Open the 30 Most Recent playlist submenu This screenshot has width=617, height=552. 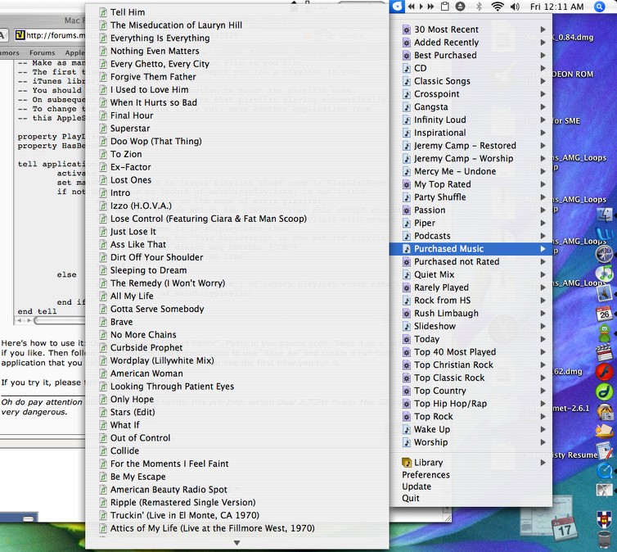(471, 29)
